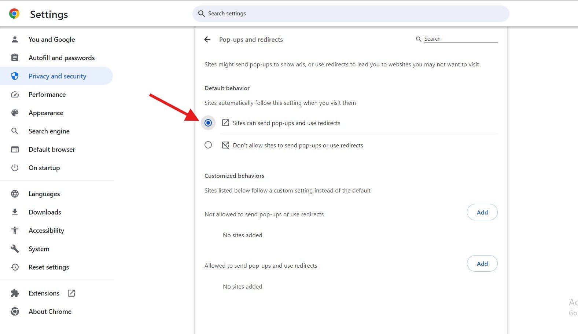The image size is (578, 334).
Task: Click the Downloads arrow icon
Action: pyautogui.click(x=15, y=212)
